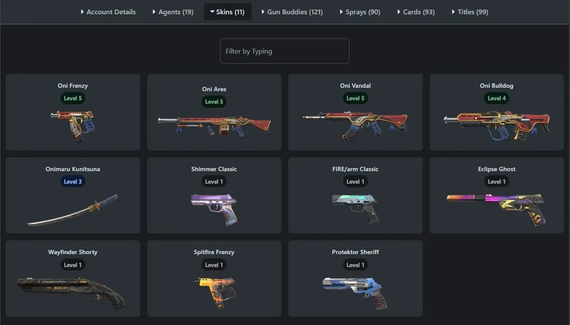Click the Eclipse Ghost pistol image
This screenshot has height=325, width=570.
click(x=496, y=209)
